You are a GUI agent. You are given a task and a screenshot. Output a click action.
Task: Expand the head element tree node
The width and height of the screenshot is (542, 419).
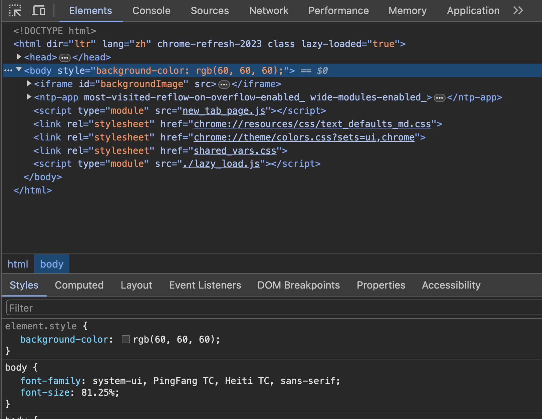19,57
